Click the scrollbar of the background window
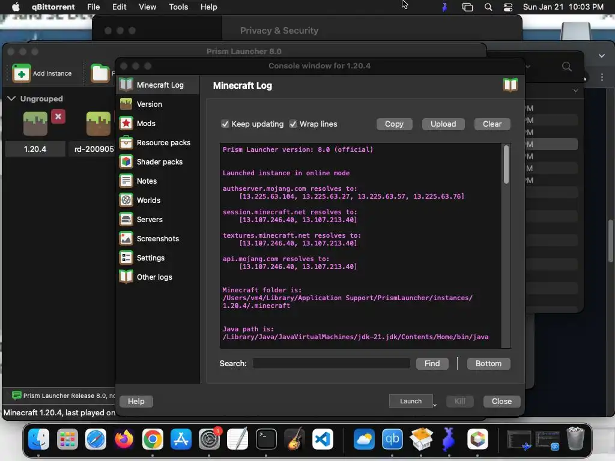Screen dimensions: 615x461 click(x=611, y=241)
